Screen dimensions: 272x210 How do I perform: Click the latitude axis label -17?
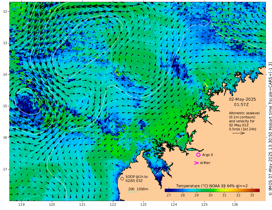point(5,169)
